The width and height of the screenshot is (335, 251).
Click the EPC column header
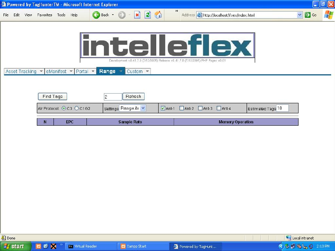tap(70, 122)
